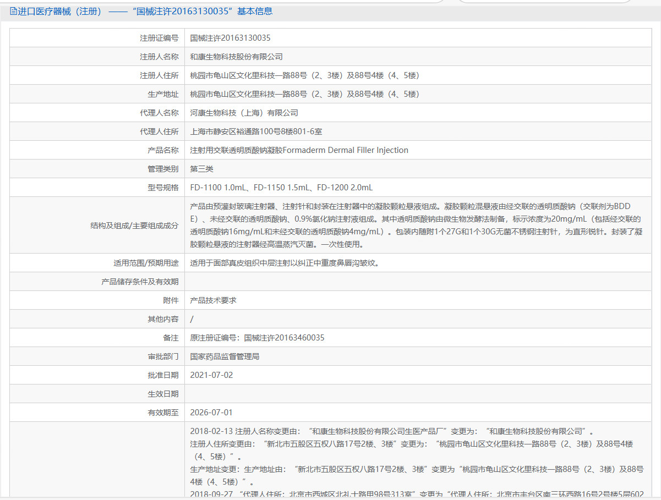Select the agent name 河康生物科技（上海）有限公司
This screenshot has width=661, height=500.
click(x=244, y=113)
